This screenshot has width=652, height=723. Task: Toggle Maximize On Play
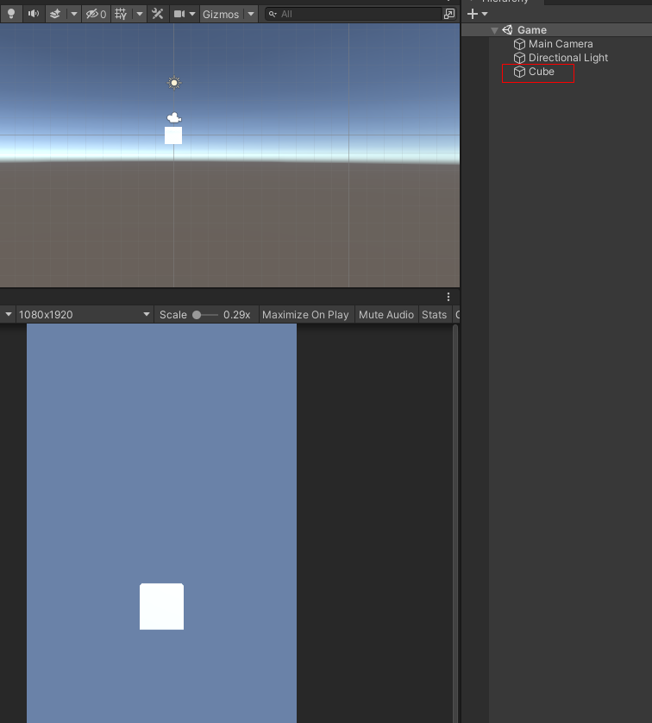305,314
